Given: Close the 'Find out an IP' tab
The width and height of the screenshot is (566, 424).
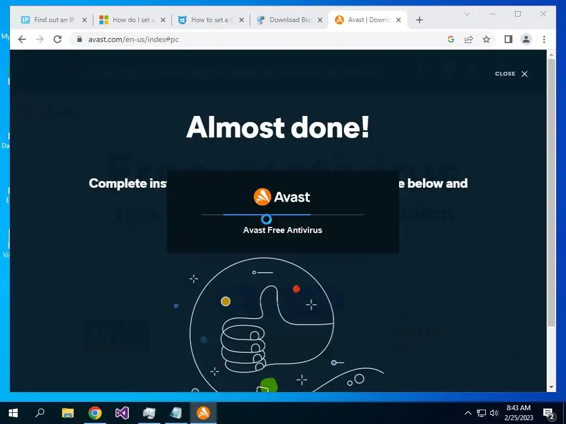Looking at the screenshot, I should (85, 20).
